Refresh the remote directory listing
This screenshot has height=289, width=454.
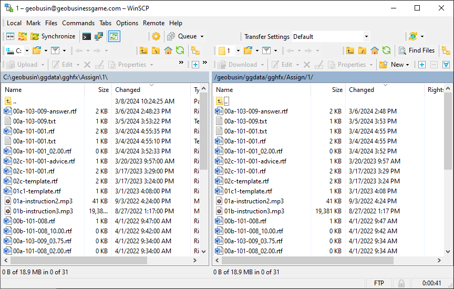pyautogui.click(x=386, y=50)
